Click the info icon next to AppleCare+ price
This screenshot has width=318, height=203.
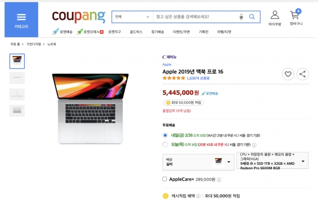(219, 180)
